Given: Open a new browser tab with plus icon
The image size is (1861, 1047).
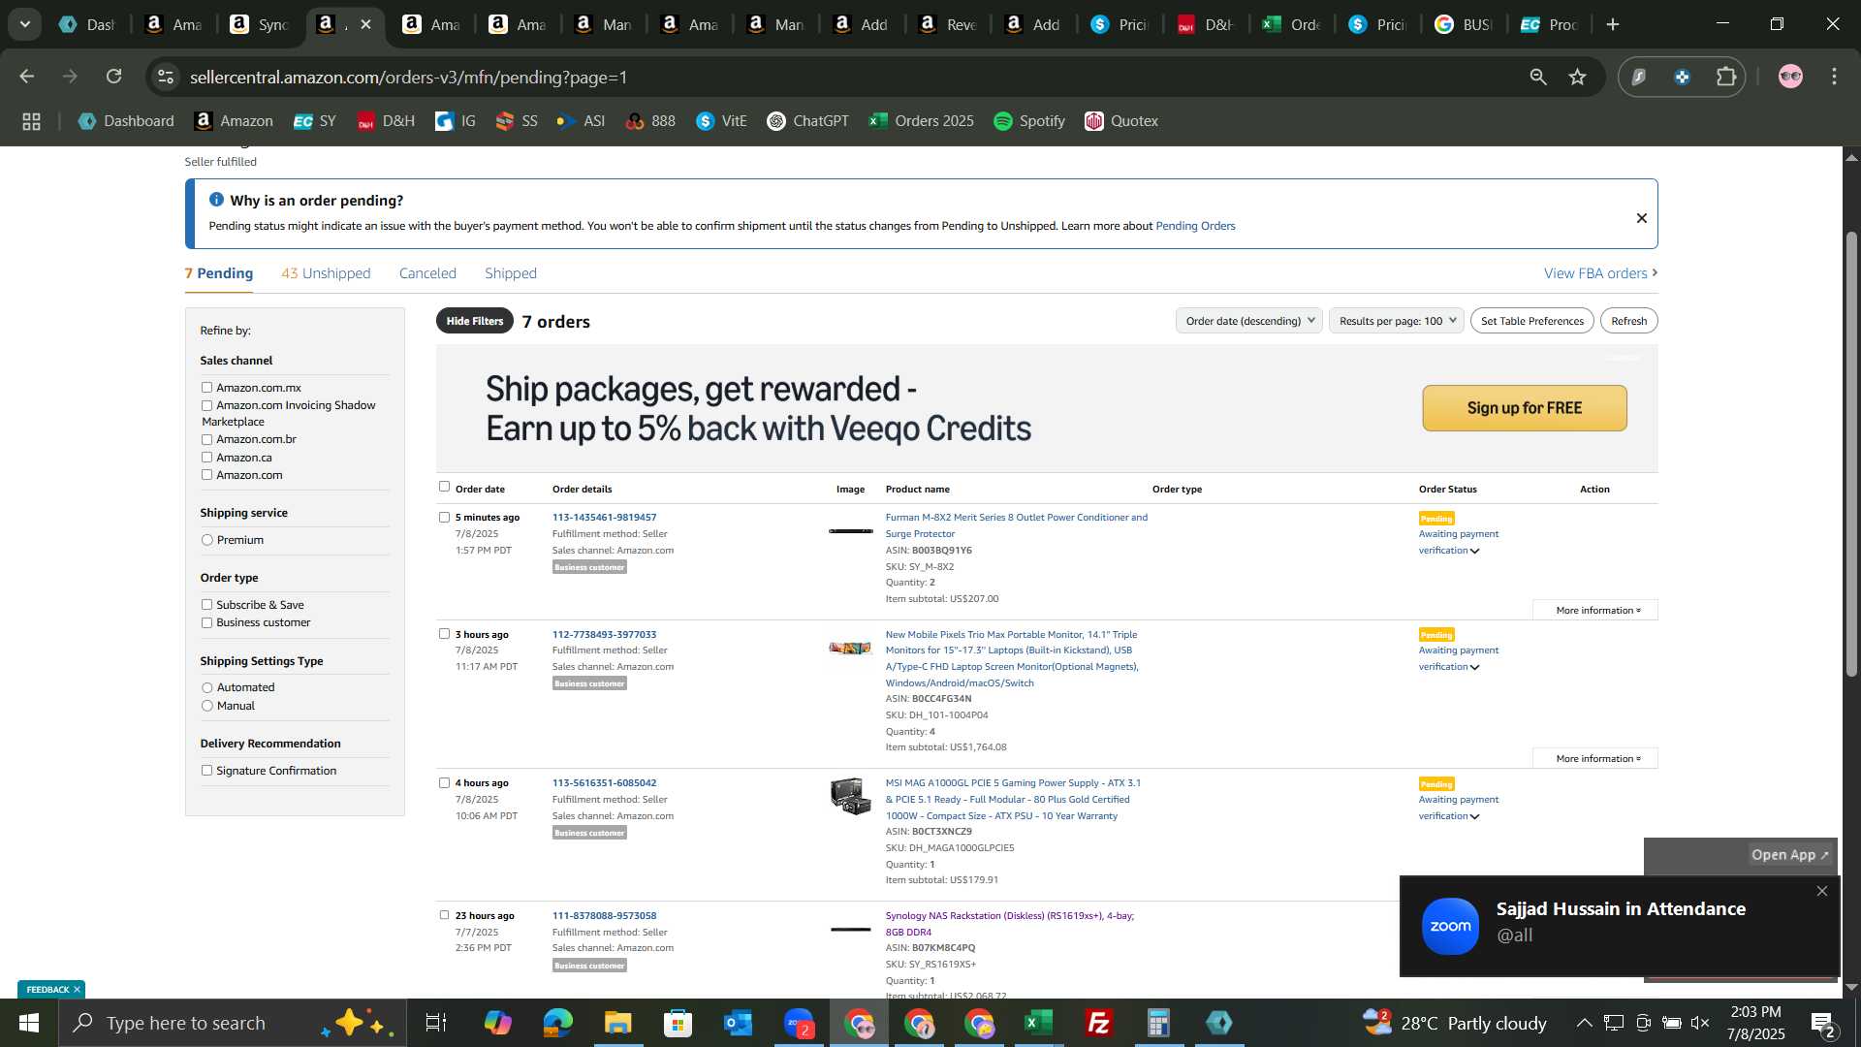Looking at the screenshot, I should point(1613,24).
